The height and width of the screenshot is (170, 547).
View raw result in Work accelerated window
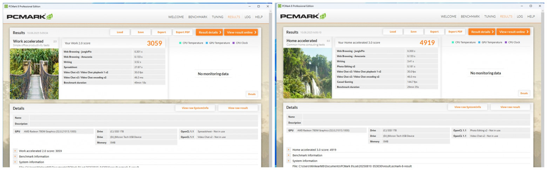(x=238, y=108)
